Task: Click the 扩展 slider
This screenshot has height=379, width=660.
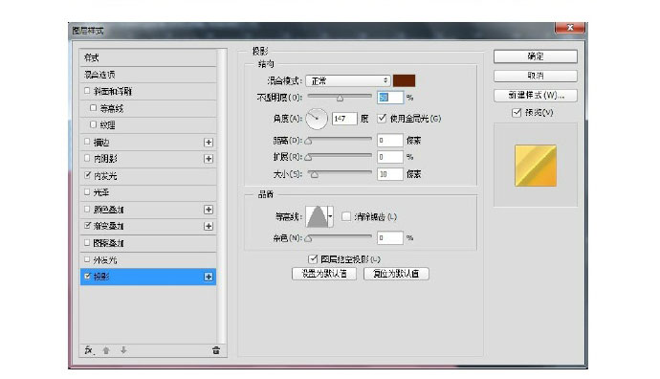Action: point(340,157)
